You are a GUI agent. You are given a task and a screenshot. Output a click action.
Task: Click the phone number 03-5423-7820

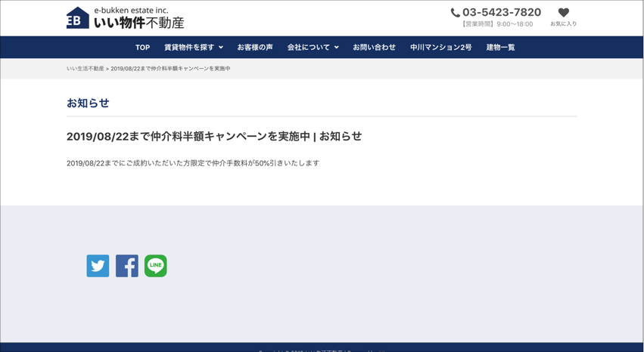point(502,12)
